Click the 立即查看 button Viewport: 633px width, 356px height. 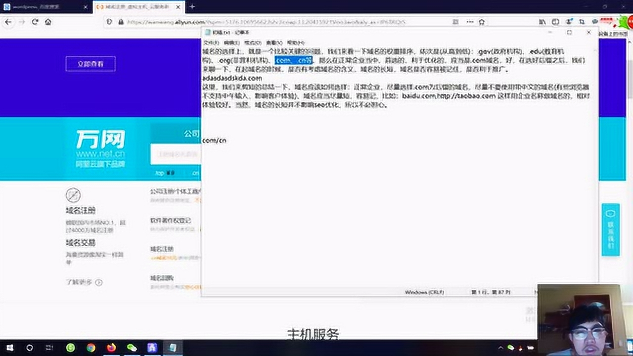tap(90, 63)
